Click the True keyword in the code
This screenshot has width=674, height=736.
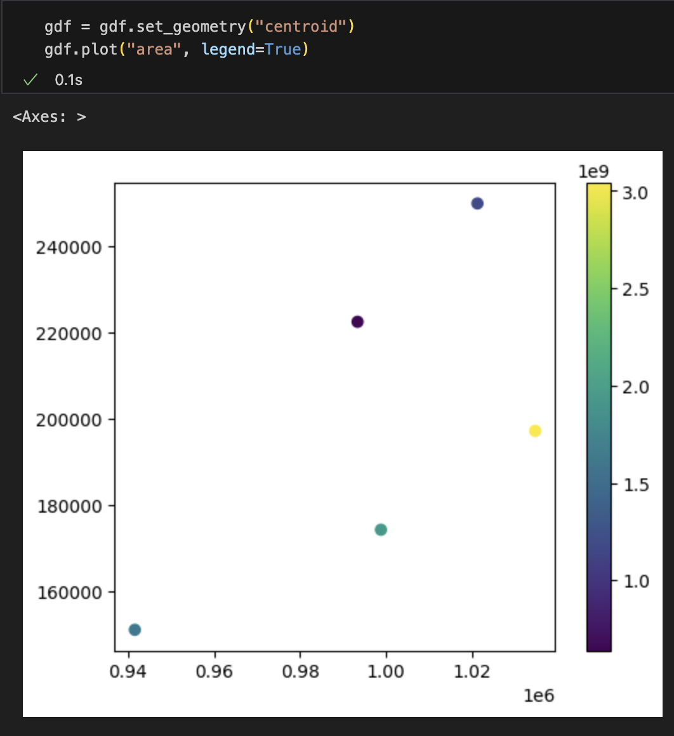coord(283,49)
